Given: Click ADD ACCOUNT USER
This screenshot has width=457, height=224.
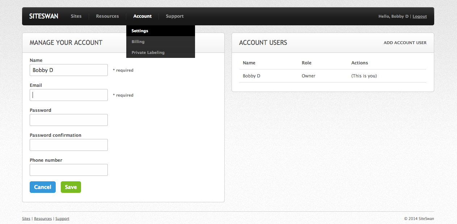Looking at the screenshot, I should [x=405, y=42].
